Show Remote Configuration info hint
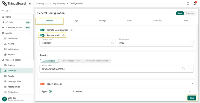The height and width of the screenshot is (103, 200). 72,30
